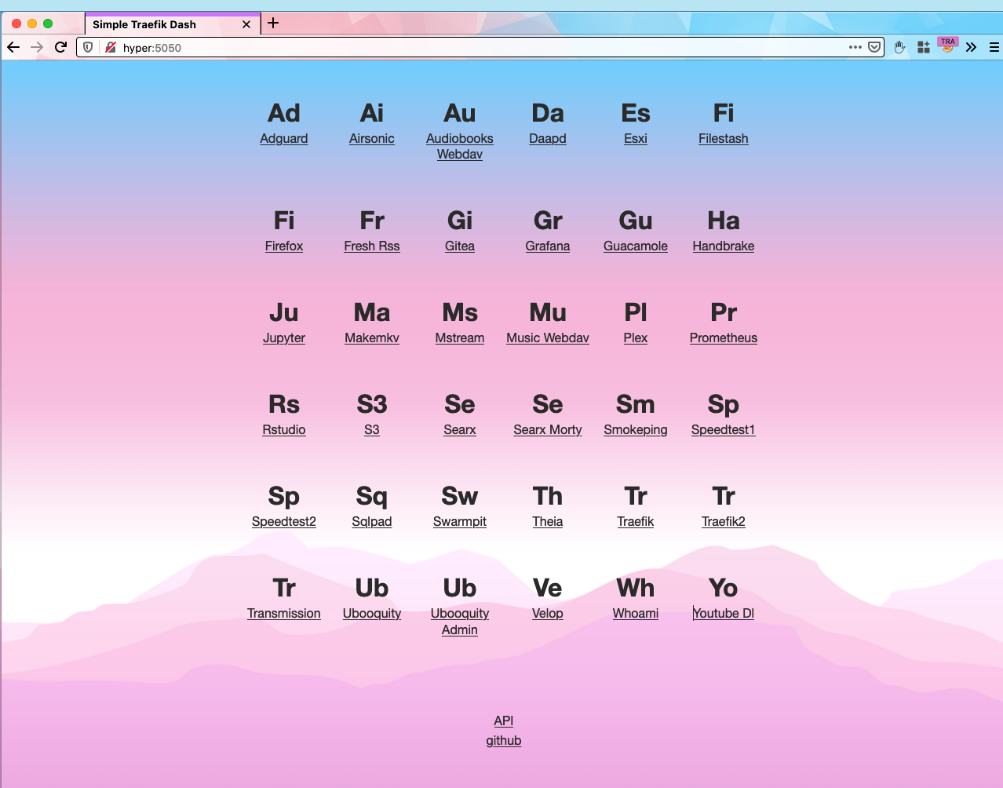Open the Airsonic link
The image size is (1003, 788).
click(x=372, y=138)
